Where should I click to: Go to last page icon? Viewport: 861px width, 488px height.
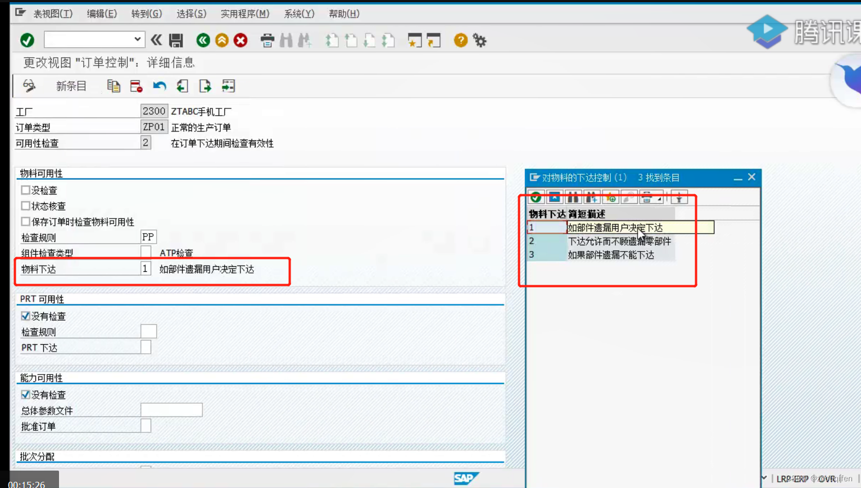(x=388, y=40)
